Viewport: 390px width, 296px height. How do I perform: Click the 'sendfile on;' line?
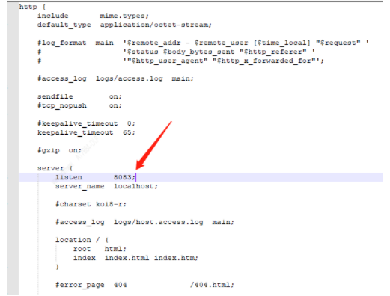tap(79, 96)
